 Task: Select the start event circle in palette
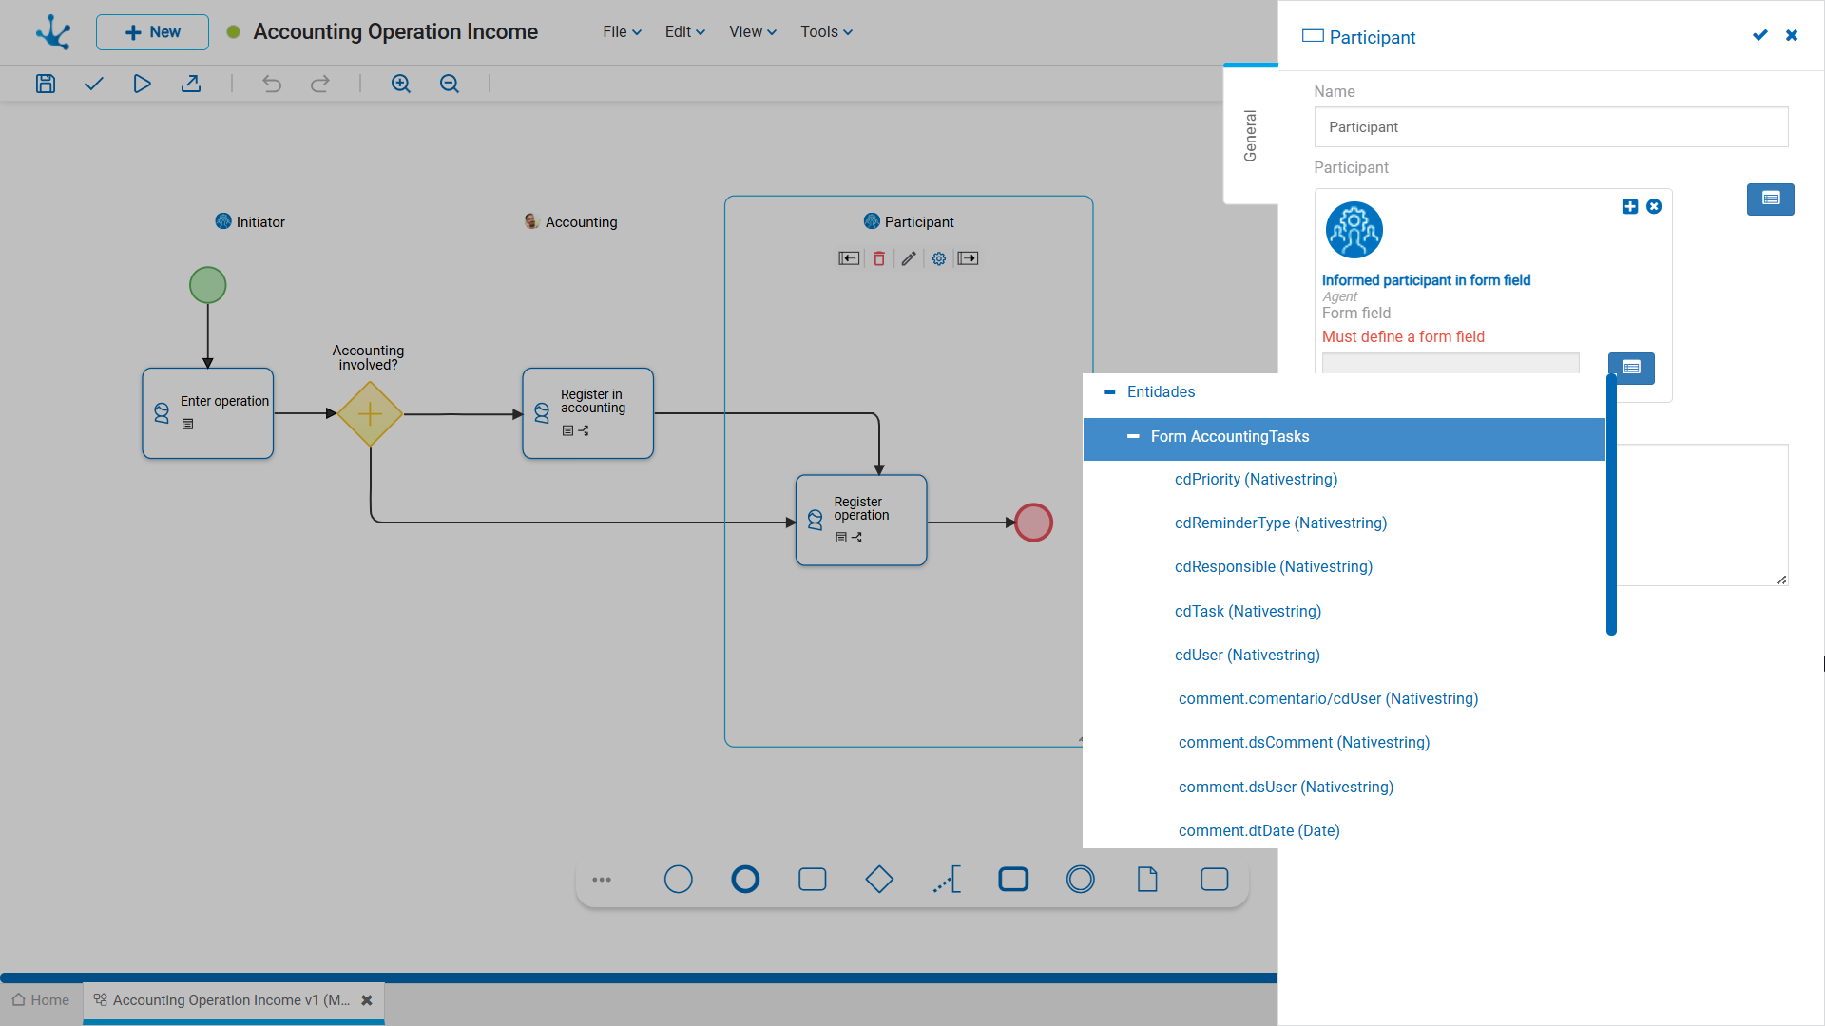tap(679, 880)
